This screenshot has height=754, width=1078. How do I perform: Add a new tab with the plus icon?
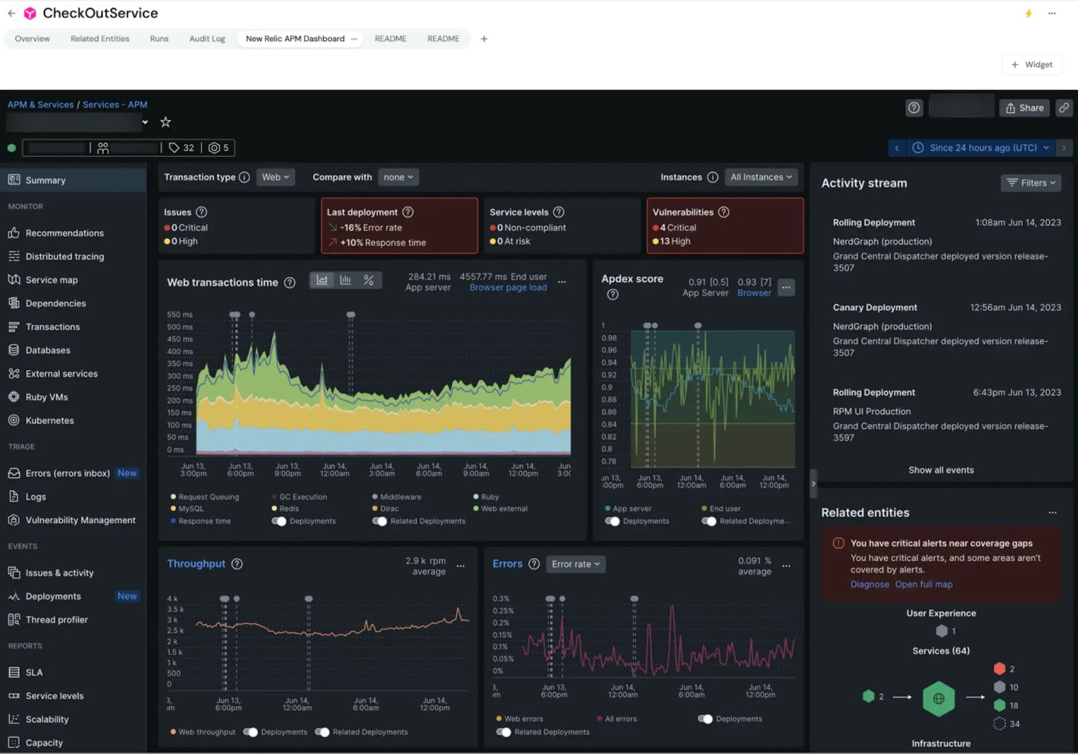(x=484, y=39)
